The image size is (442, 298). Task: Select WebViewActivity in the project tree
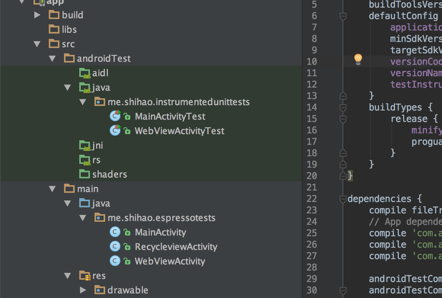click(170, 261)
